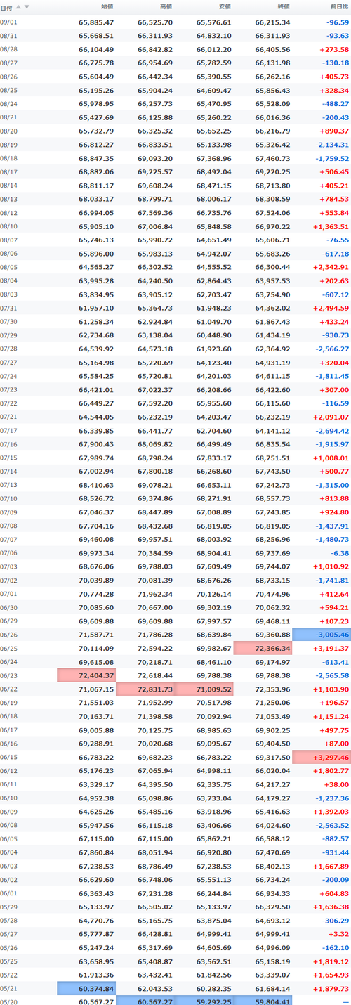Viewport: 351px width, 1005px height.
Task: Sort dates descending with the down arrow
Action: coord(27,7)
